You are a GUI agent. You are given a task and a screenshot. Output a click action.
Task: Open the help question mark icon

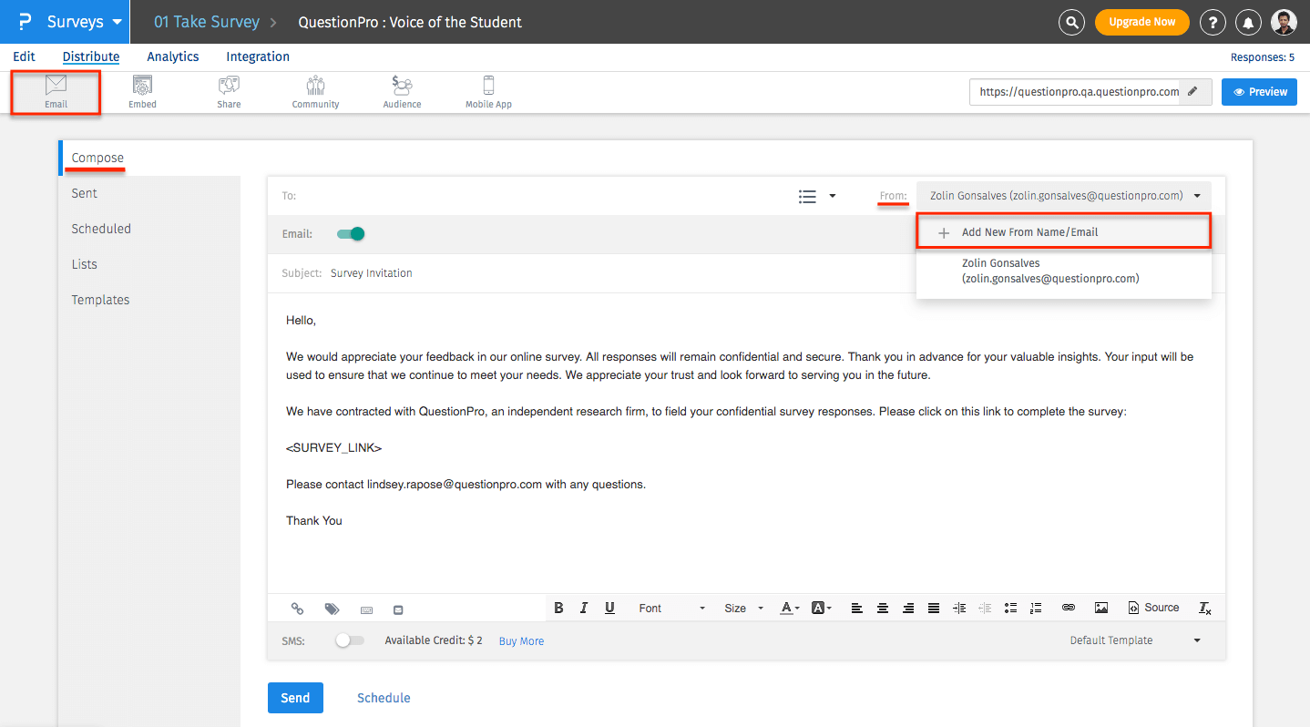click(x=1213, y=22)
